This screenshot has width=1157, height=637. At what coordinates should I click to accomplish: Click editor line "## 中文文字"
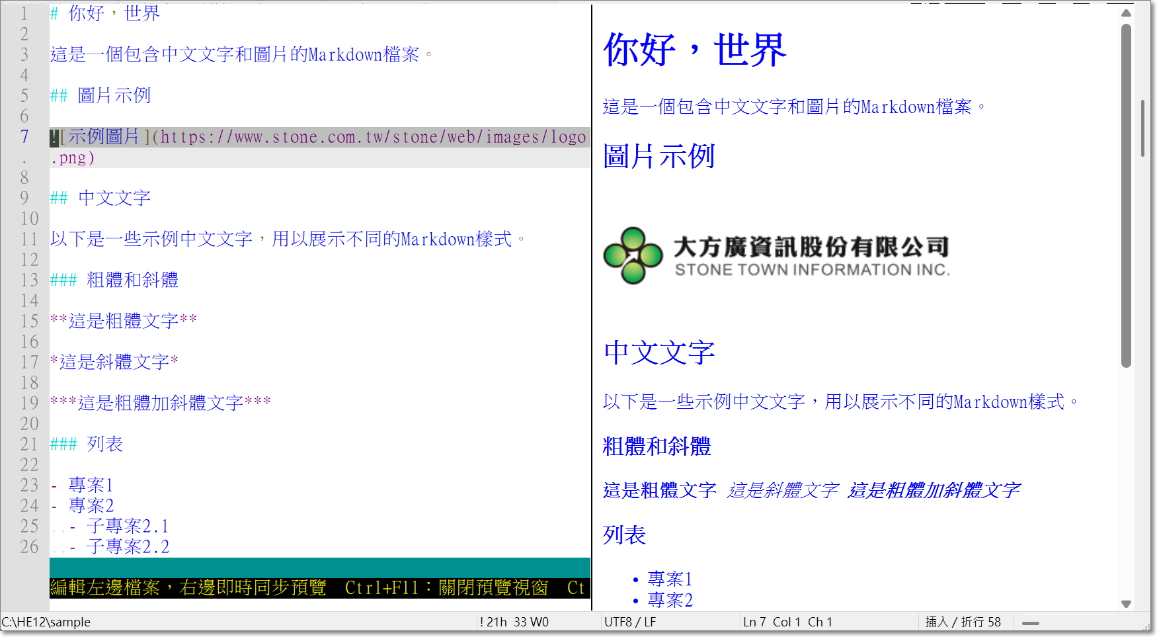coord(100,198)
